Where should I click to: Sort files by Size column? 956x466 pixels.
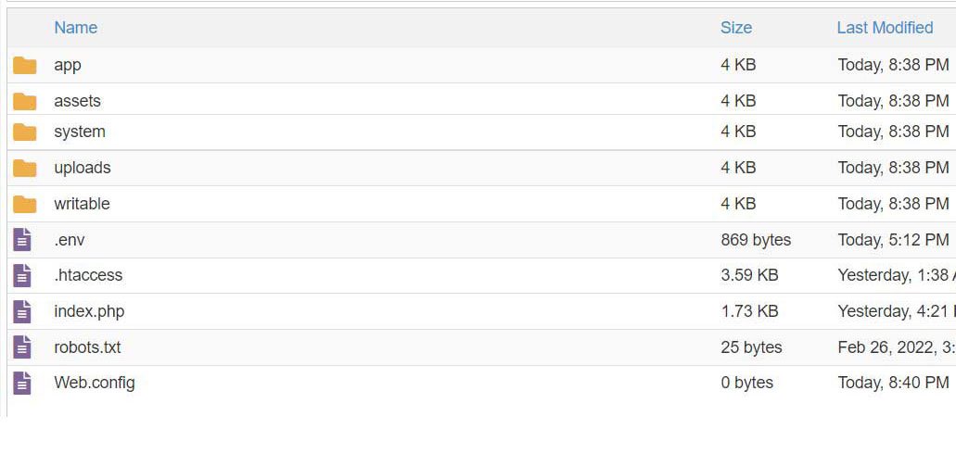point(736,28)
